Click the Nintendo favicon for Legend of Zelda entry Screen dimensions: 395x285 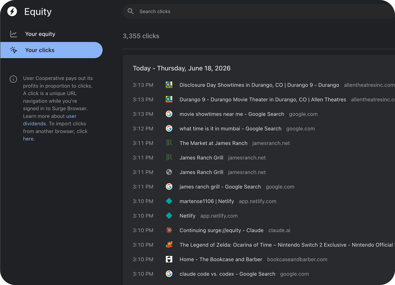169,245
